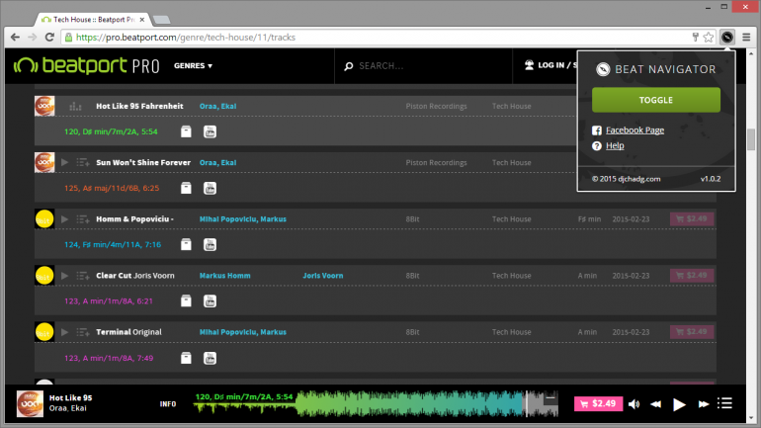Open the Beat Navigator Help link

pos(615,145)
